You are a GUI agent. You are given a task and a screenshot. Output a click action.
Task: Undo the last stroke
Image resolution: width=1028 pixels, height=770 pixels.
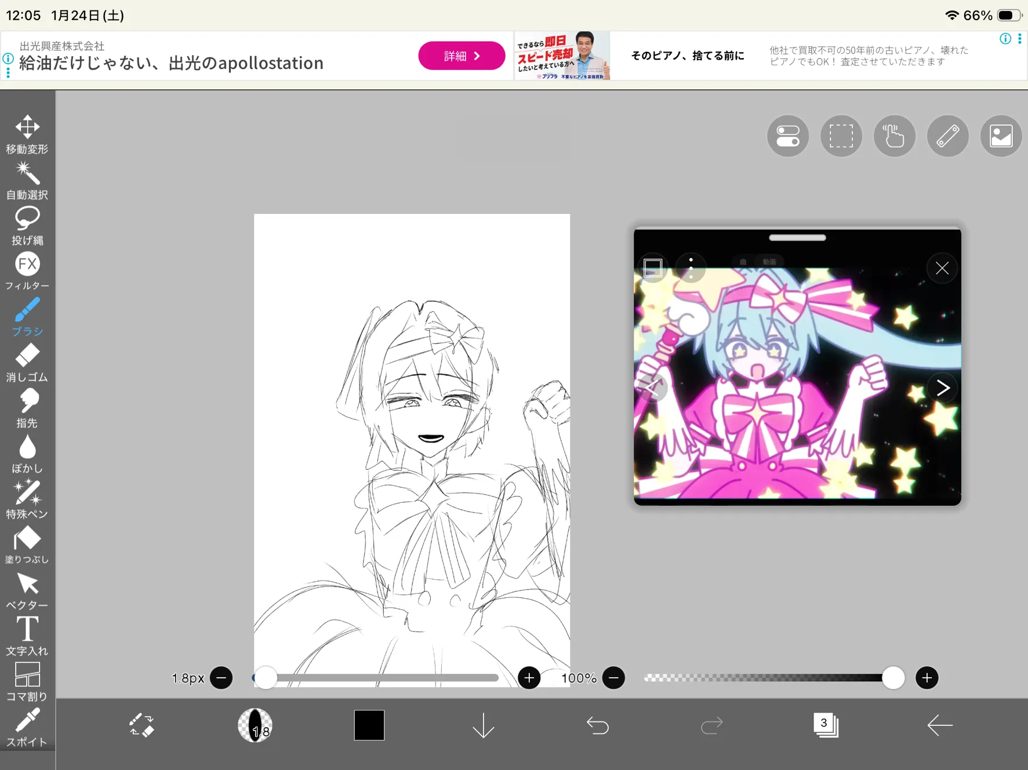[598, 725]
